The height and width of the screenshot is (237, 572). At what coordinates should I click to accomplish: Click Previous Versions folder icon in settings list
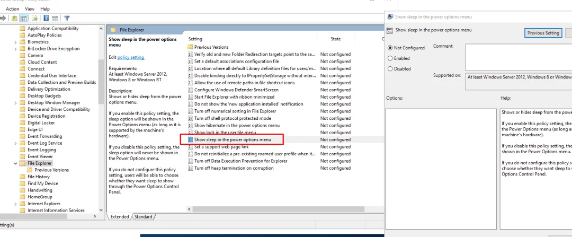pyautogui.click(x=190, y=47)
